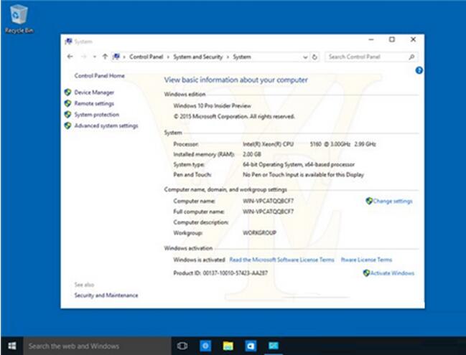The image size is (466, 355).
Task: Select System breadcrumb item
Action: coord(242,57)
